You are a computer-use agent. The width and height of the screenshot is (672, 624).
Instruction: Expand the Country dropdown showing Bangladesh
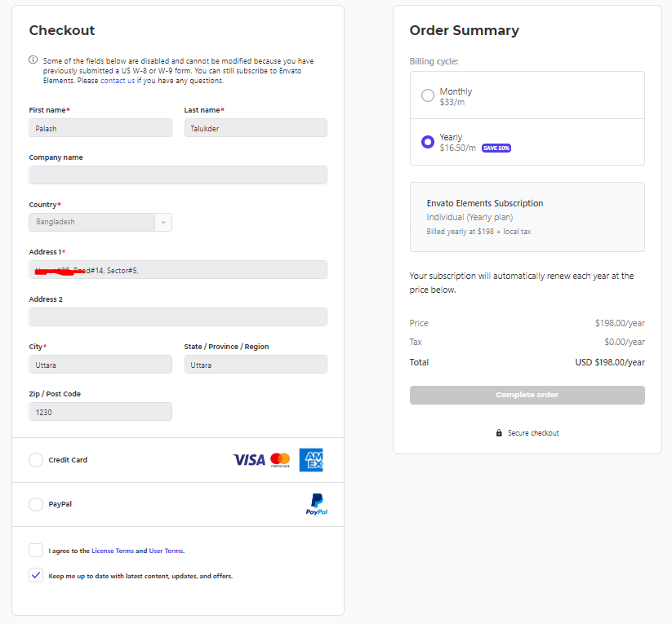pyautogui.click(x=164, y=221)
